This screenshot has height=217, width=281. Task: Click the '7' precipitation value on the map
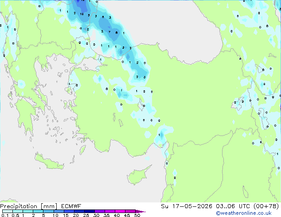(x=109, y=32)
